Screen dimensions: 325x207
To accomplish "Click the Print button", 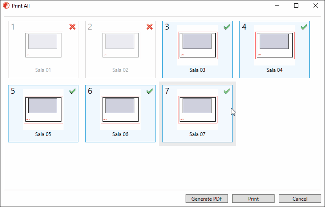I will (253, 199).
